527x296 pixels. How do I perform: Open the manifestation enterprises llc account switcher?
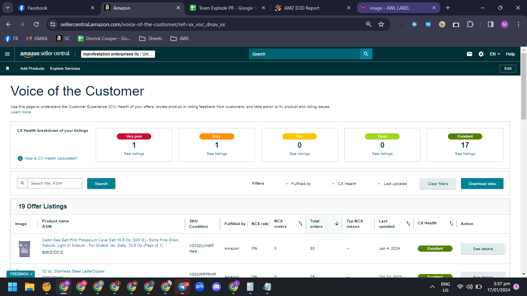118,54
